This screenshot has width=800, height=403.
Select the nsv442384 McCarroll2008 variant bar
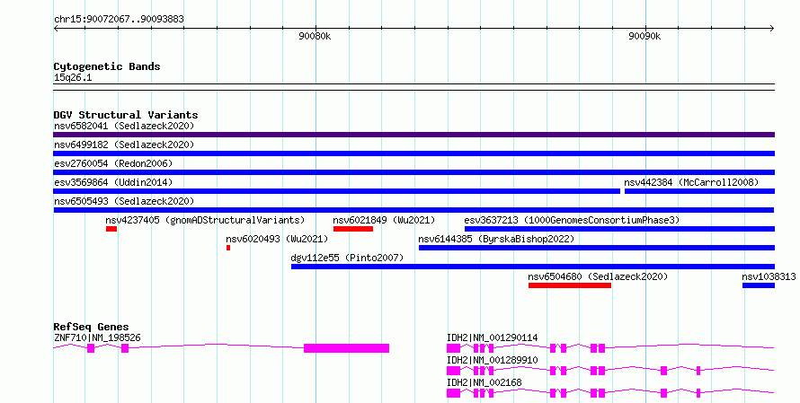699,191
